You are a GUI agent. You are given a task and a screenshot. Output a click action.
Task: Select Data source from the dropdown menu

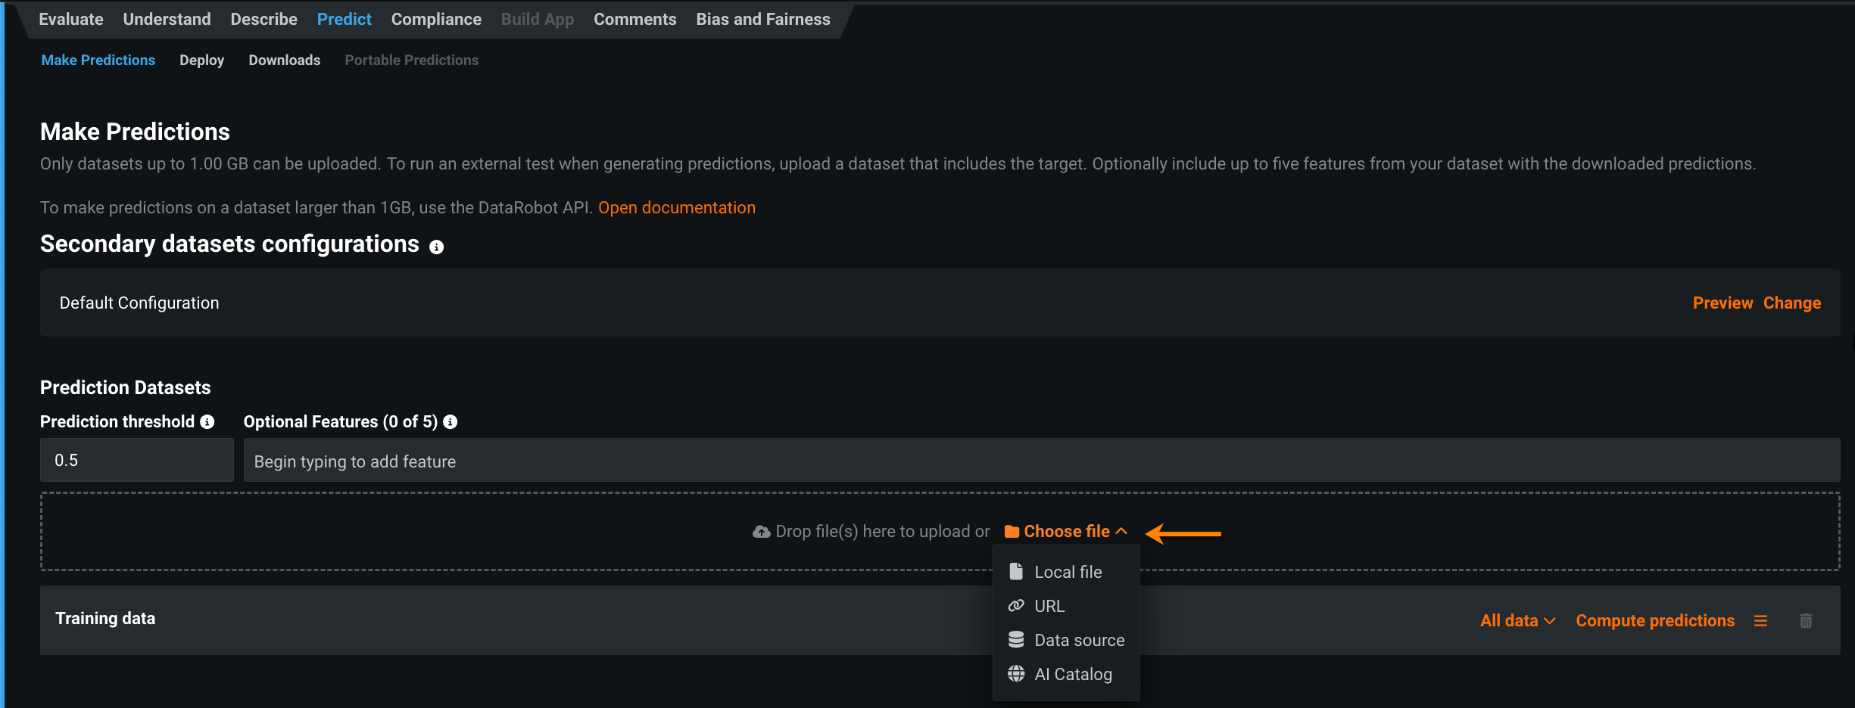(1079, 640)
